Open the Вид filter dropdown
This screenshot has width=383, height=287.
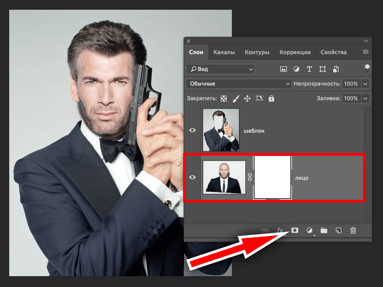coord(220,69)
